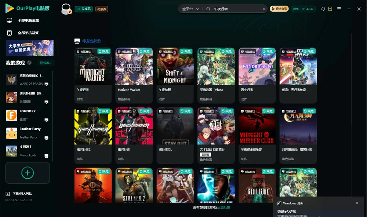Click the PC icon on 铸造厂 row

click(x=46, y=120)
